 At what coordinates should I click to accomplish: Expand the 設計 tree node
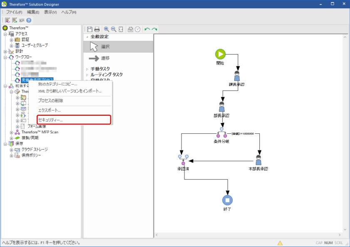[x=6, y=51]
